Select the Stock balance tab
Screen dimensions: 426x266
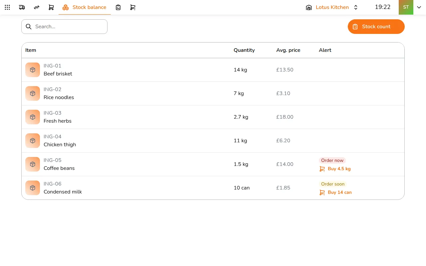[85, 7]
